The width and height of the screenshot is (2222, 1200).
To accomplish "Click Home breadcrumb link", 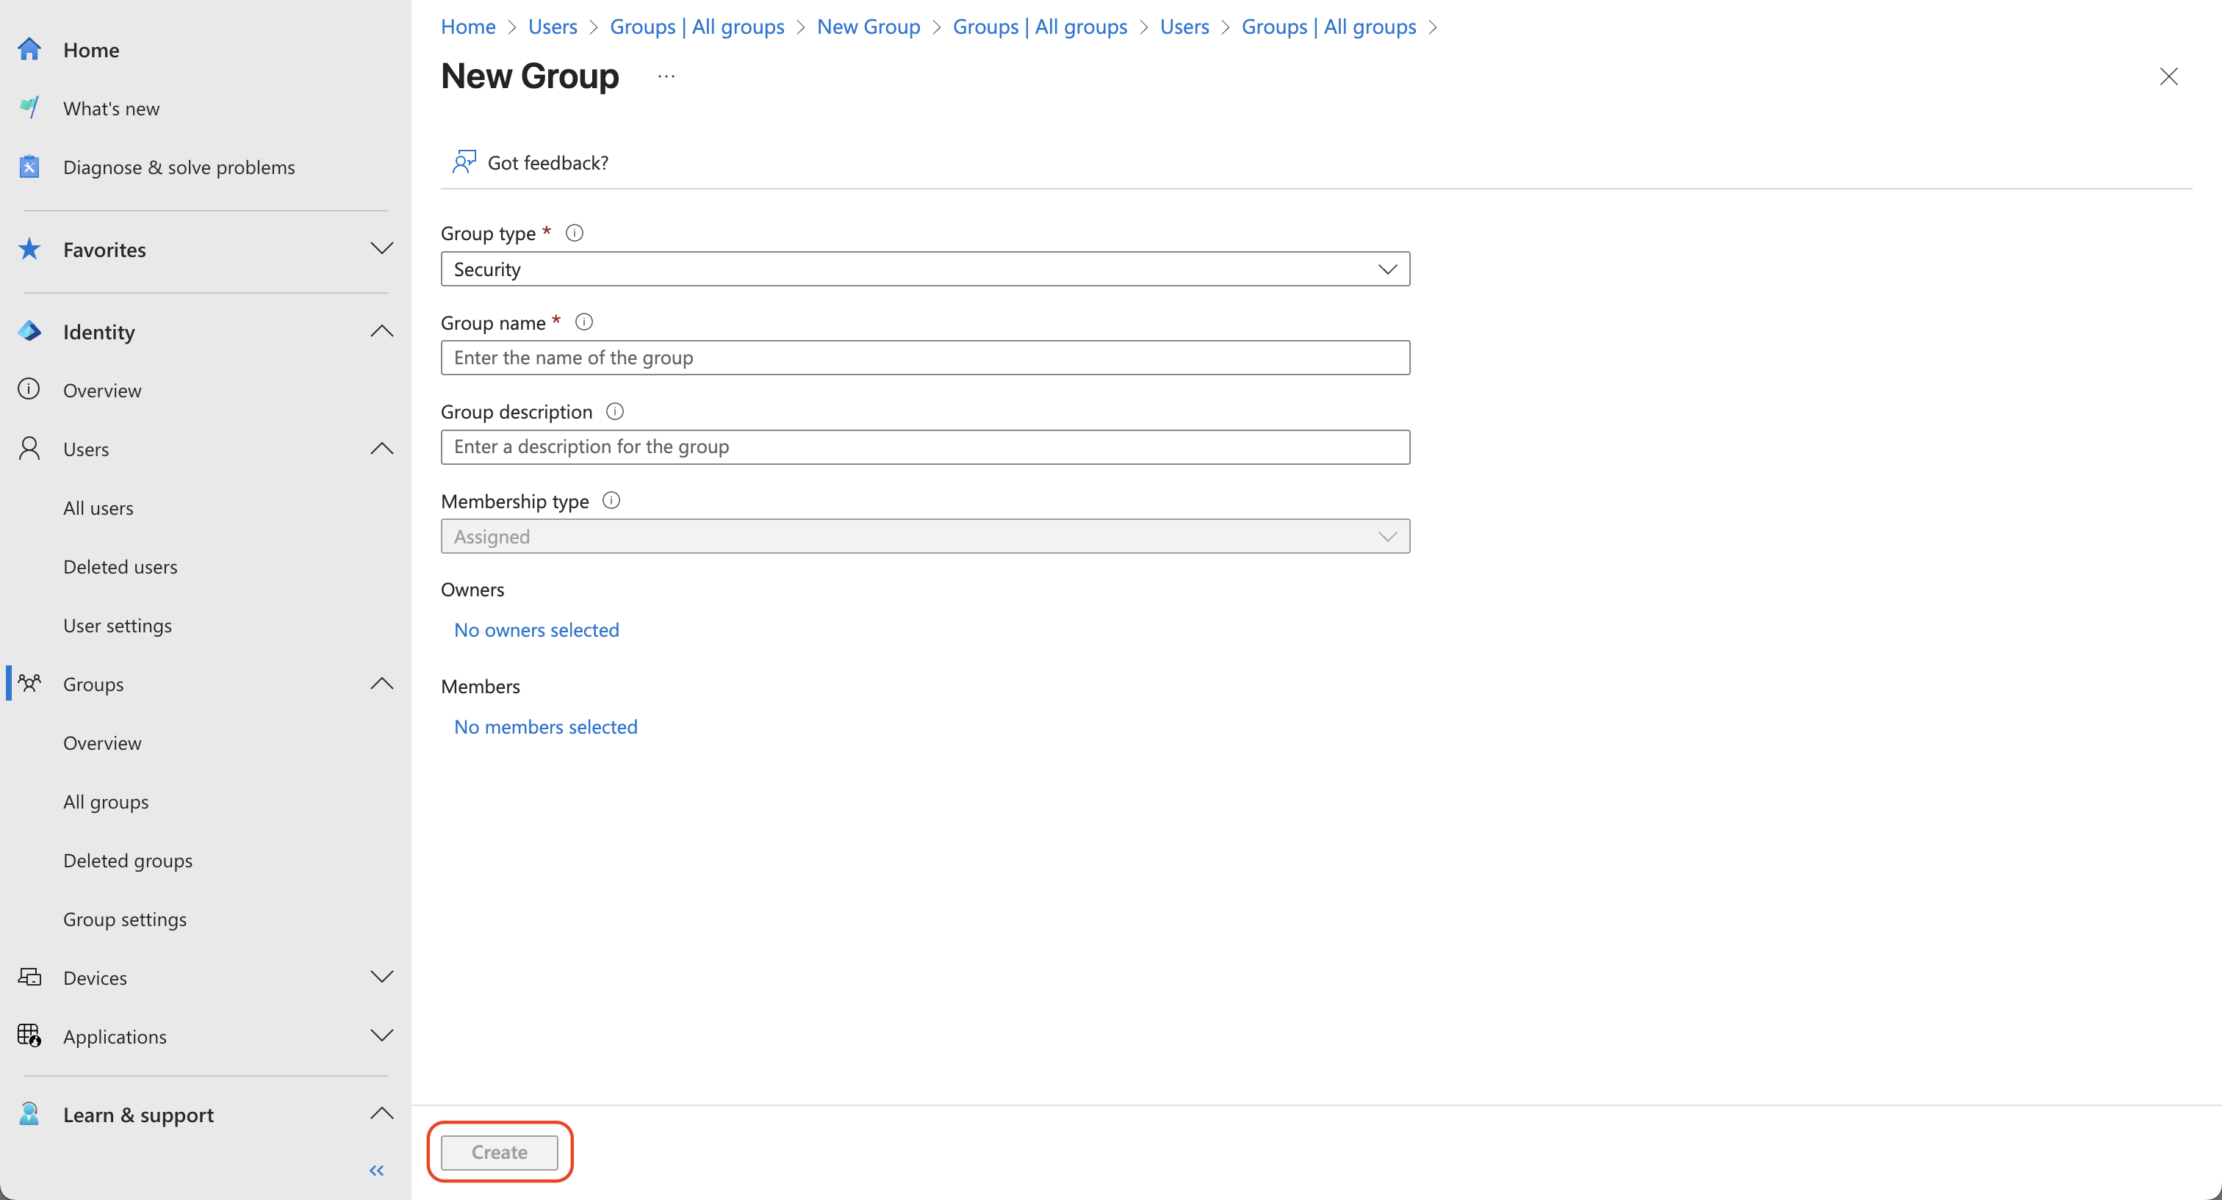I will [x=468, y=26].
